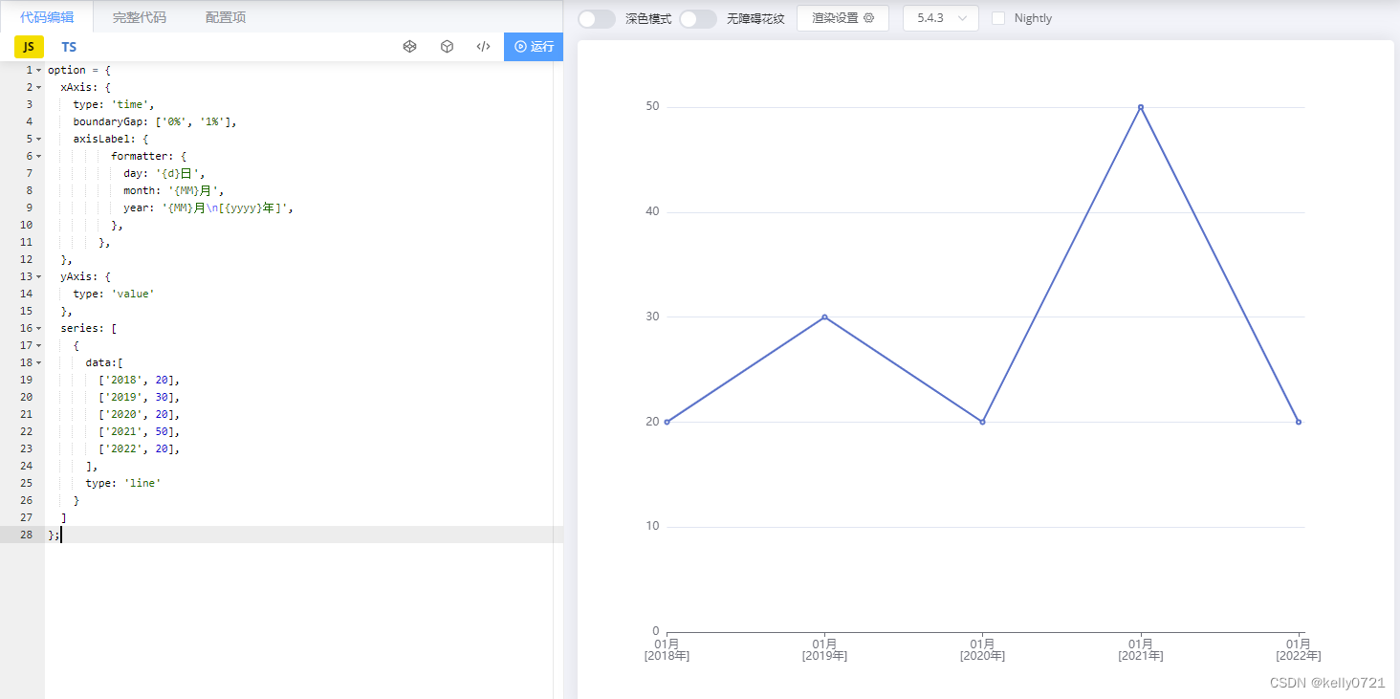Run the code with 运行 button
Viewport: 1400px width, 699px height.
point(534,46)
